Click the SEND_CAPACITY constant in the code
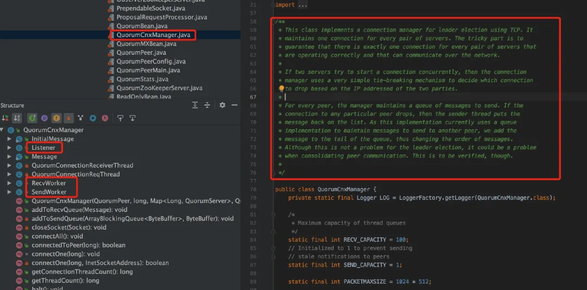The width and height of the screenshot is (587, 290). pyautogui.click(x=366, y=265)
